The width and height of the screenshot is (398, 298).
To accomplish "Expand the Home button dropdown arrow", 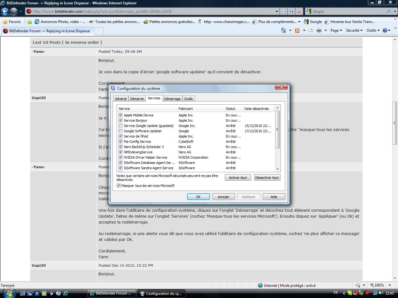I will tap(290, 30).
